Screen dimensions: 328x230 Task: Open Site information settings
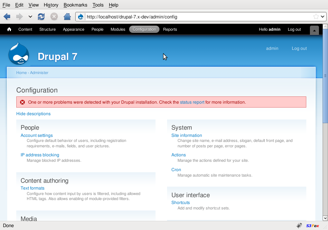tap(187, 135)
